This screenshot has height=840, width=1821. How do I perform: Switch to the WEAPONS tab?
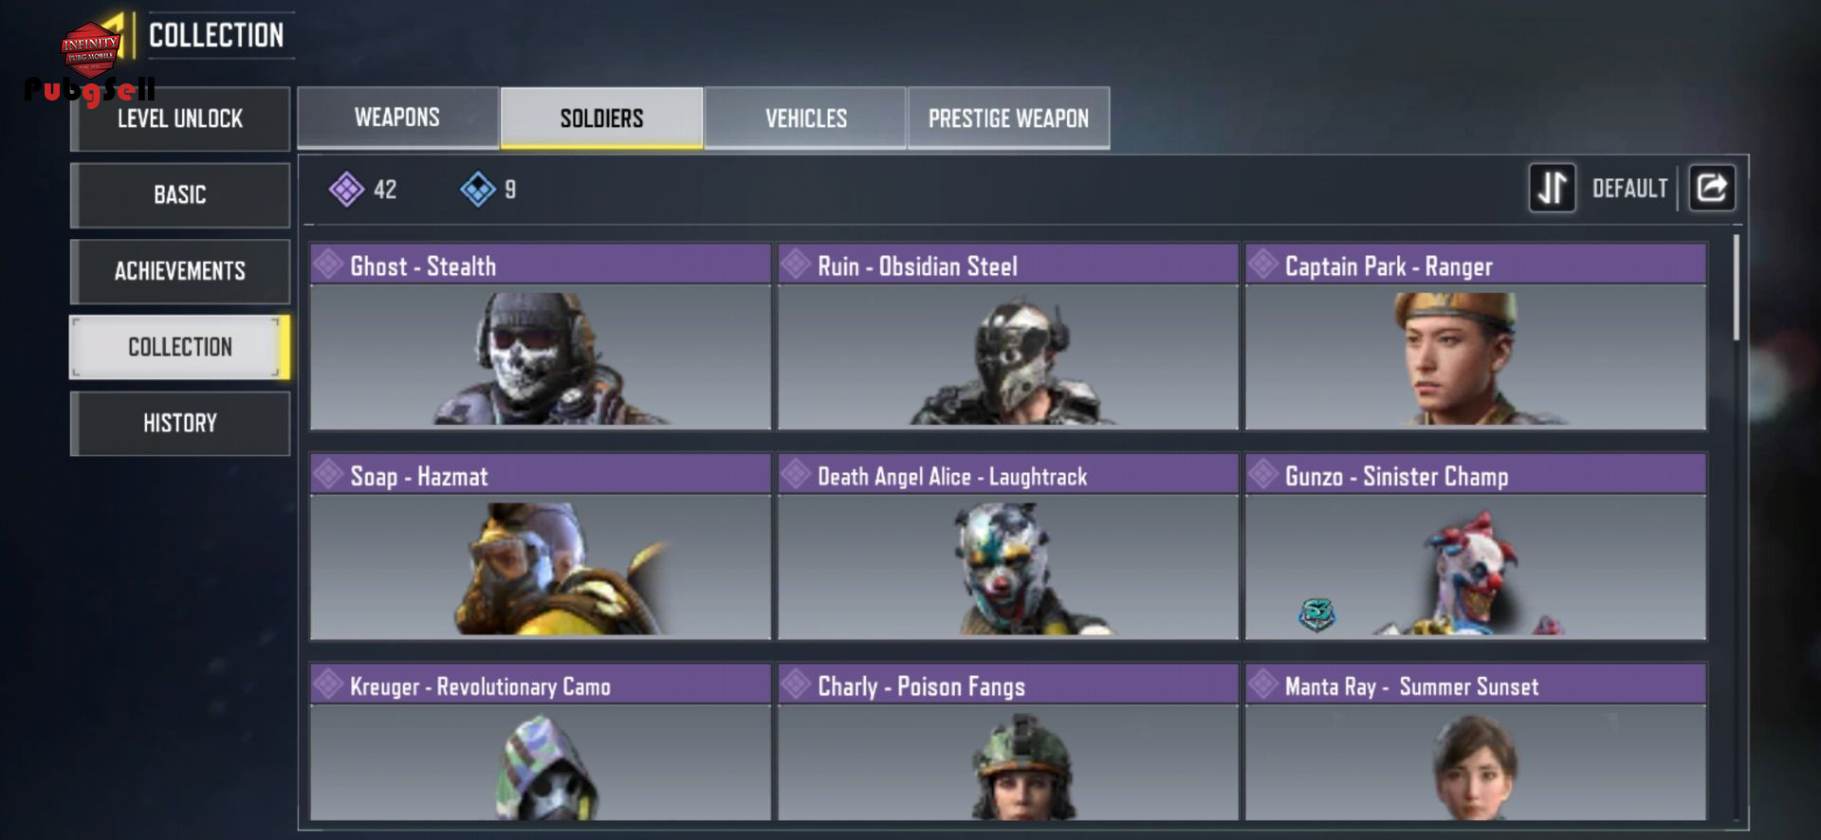coord(397,118)
